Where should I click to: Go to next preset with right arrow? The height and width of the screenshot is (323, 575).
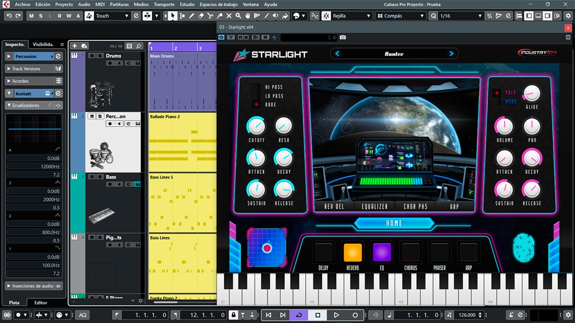(451, 54)
